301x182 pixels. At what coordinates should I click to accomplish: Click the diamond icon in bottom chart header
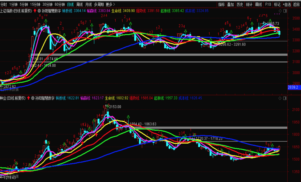pos(280,98)
